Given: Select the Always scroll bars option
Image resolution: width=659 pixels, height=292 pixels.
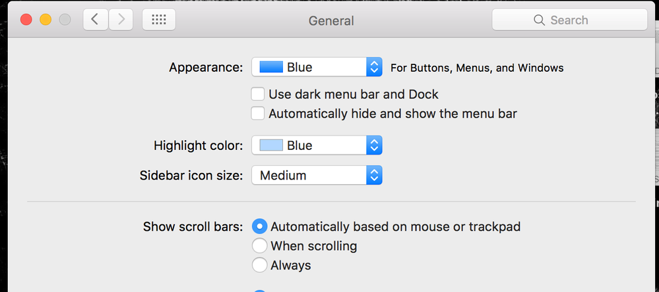Looking at the screenshot, I should 260,265.
